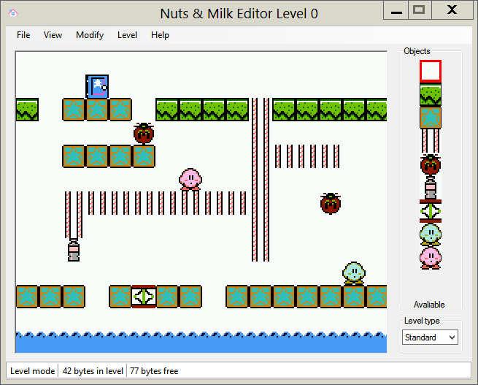478x385 pixels.
Task: Click the bottle hanging below the short rope
Action: pyautogui.click(x=74, y=250)
